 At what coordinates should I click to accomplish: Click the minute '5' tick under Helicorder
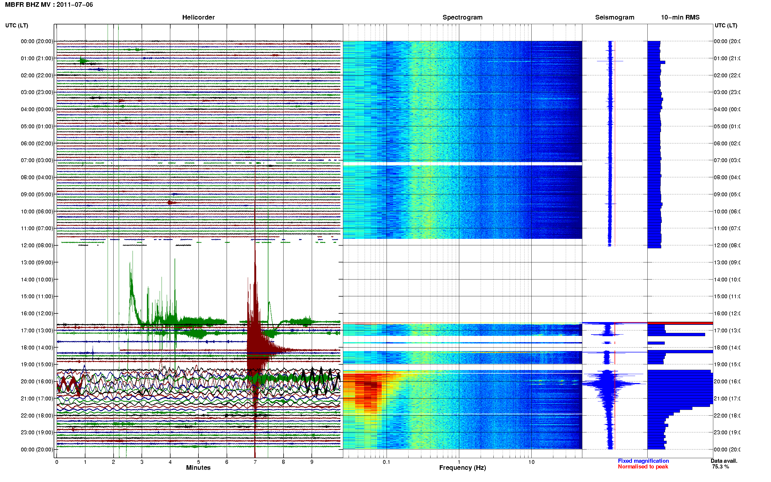[x=198, y=462]
